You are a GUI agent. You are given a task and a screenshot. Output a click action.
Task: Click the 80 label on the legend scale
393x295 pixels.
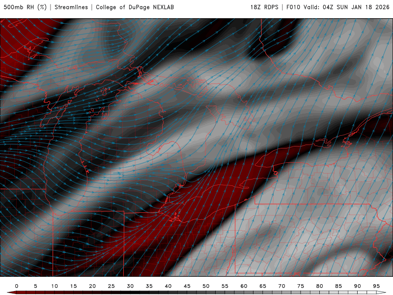pyautogui.click(x=320, y=286)
